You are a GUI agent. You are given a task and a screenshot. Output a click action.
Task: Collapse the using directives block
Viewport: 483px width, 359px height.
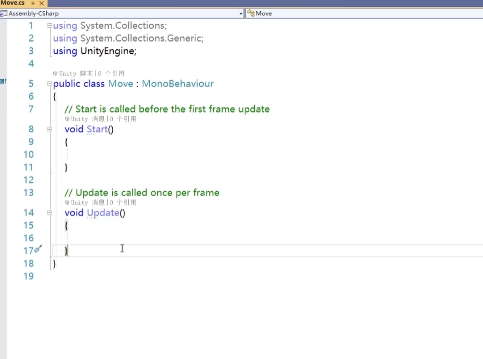[49, 25]
